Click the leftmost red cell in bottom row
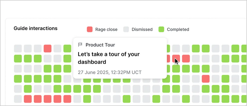247x106 pixels. point(28,99)
